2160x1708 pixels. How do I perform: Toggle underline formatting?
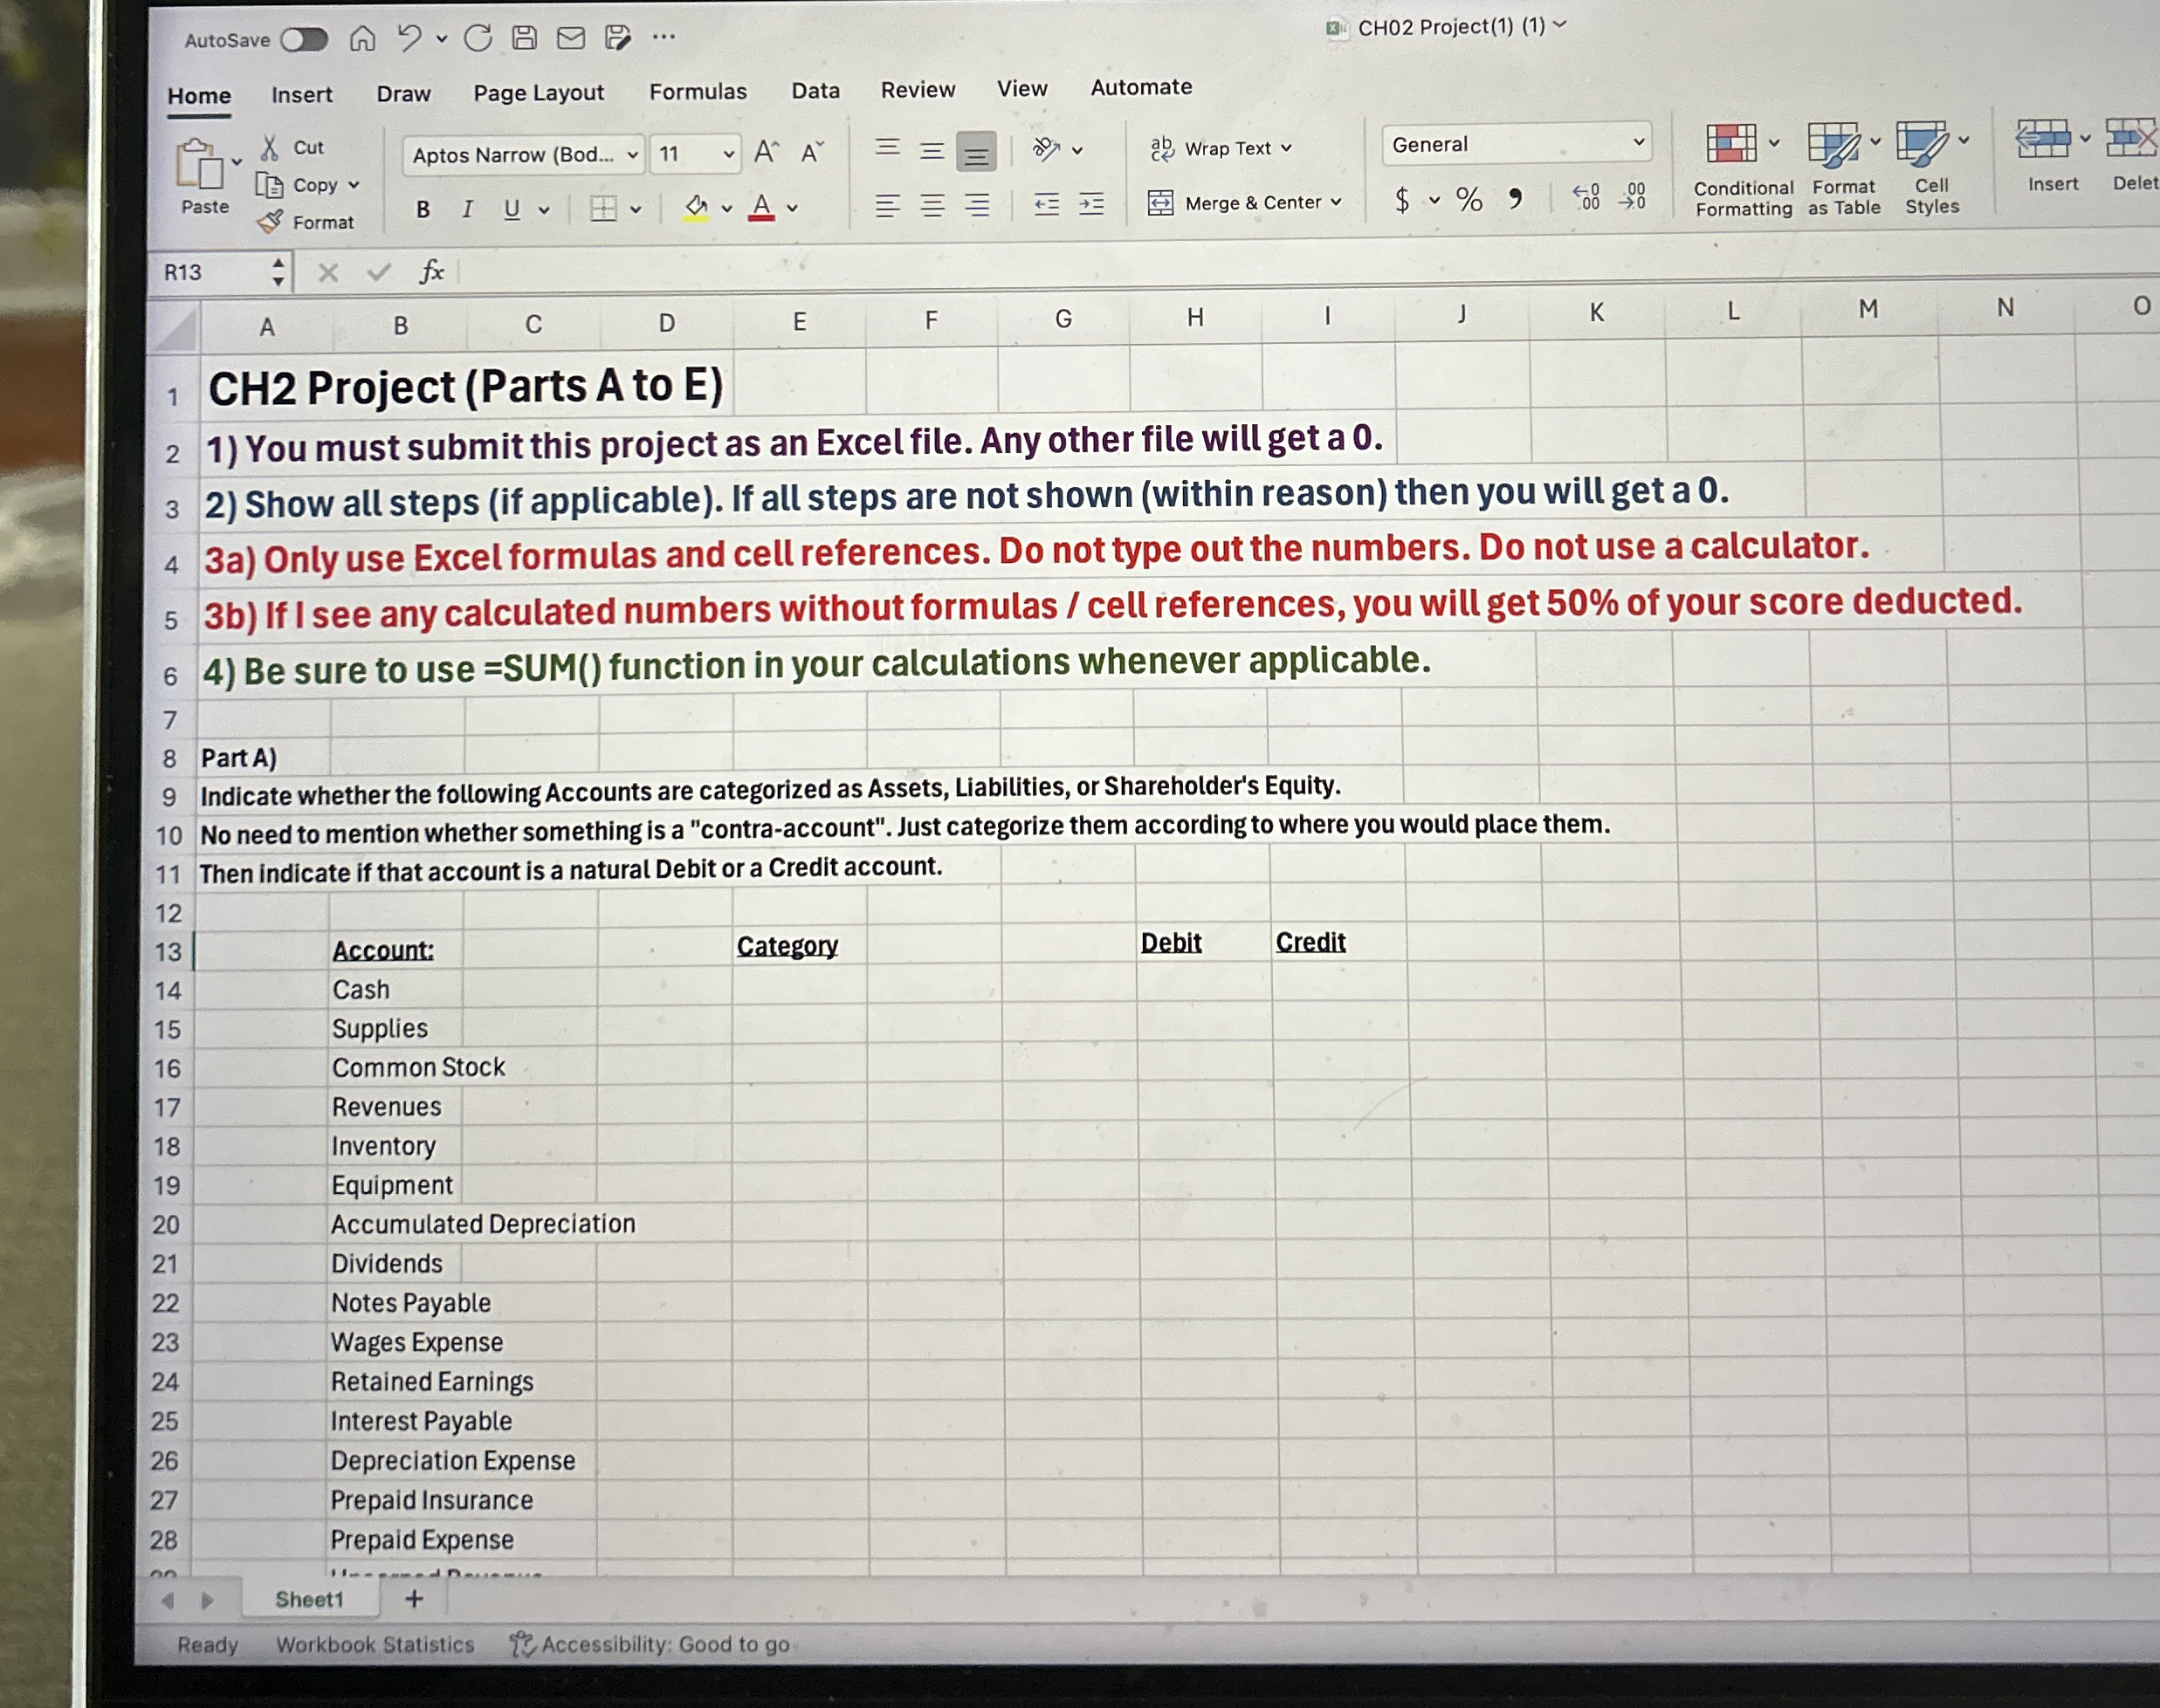pos(512,207)
